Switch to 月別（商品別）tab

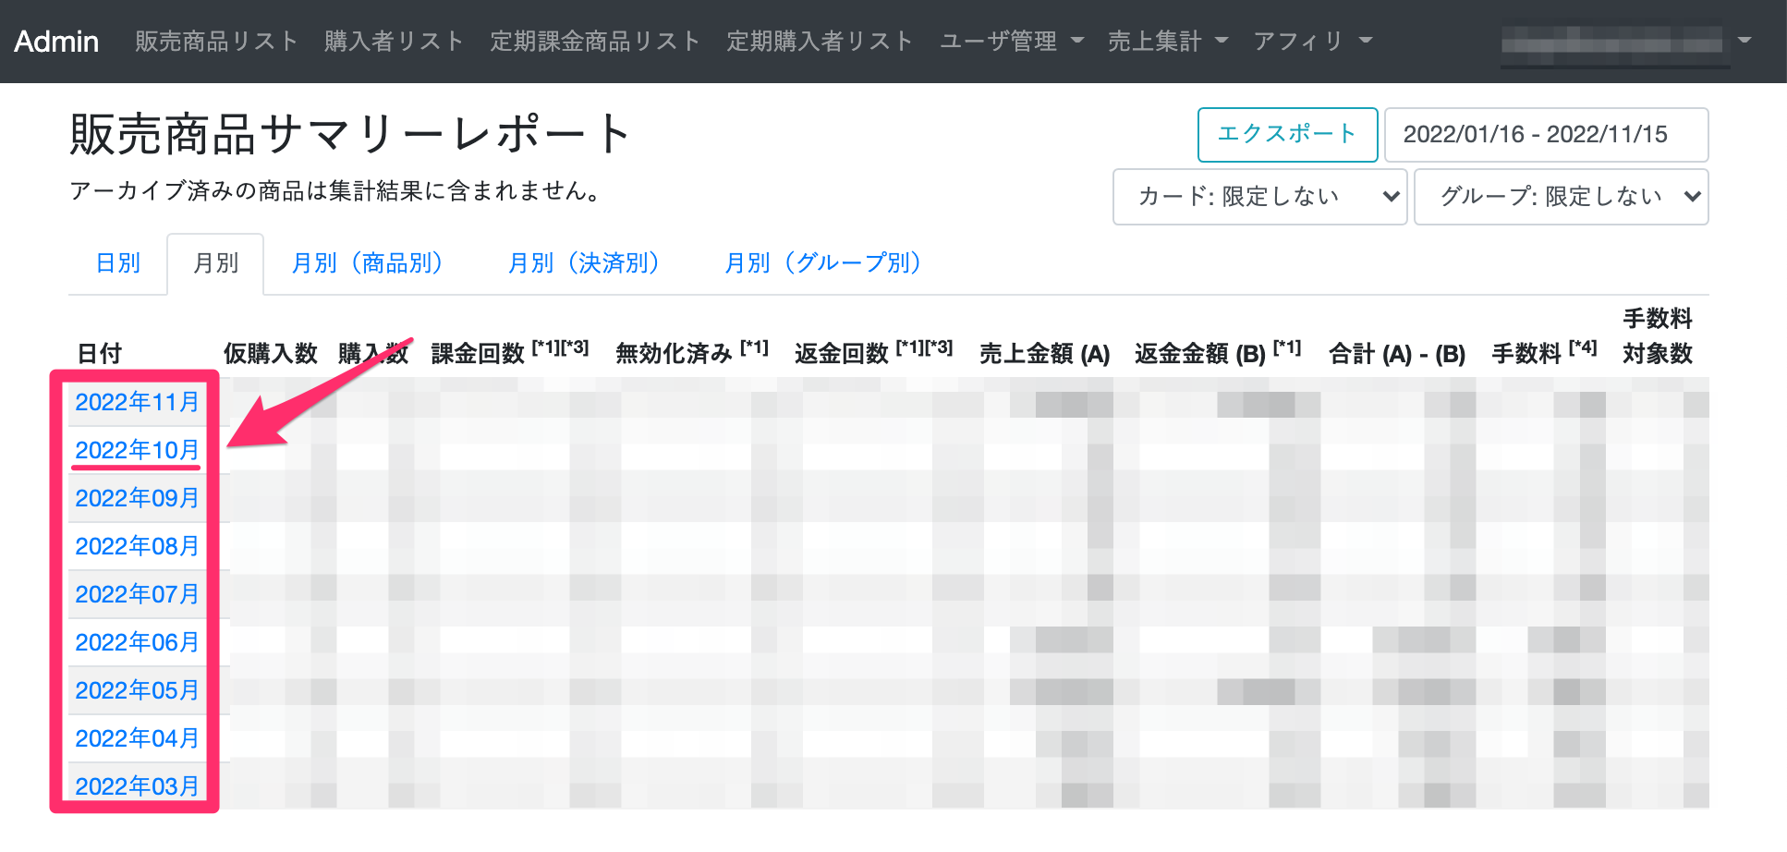point(367,263)
